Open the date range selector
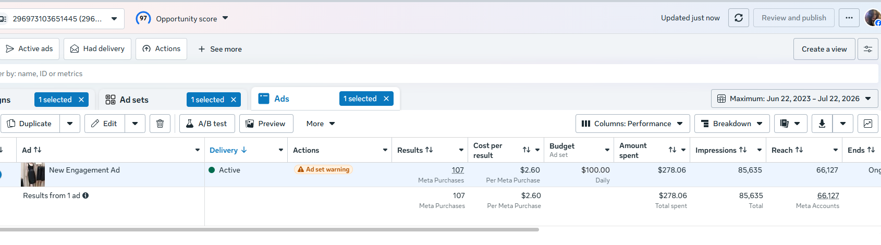 [x=794, y=99]
